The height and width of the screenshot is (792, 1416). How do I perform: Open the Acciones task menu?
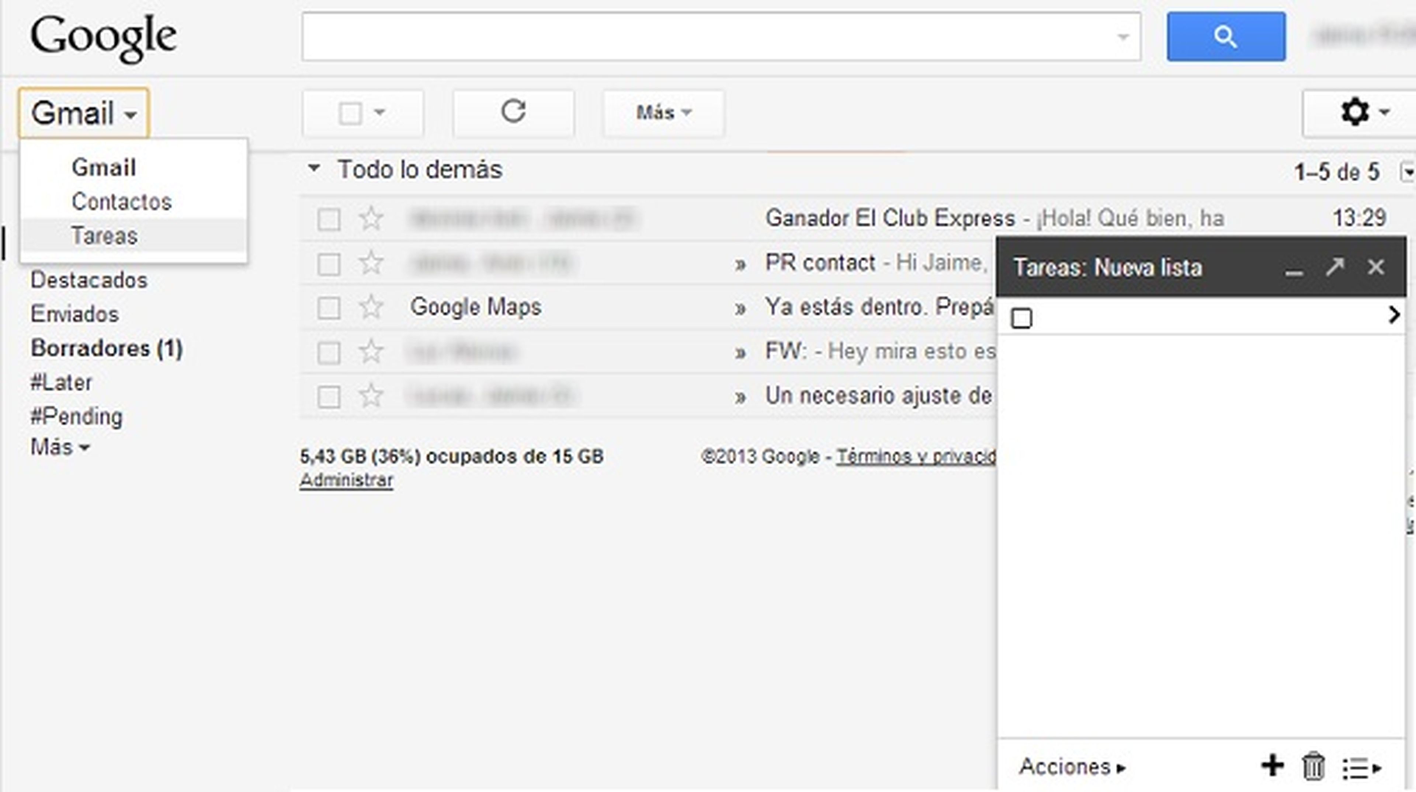click(1071, 766)
